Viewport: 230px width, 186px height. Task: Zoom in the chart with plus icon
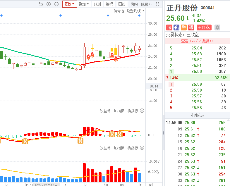click(49, 4)
